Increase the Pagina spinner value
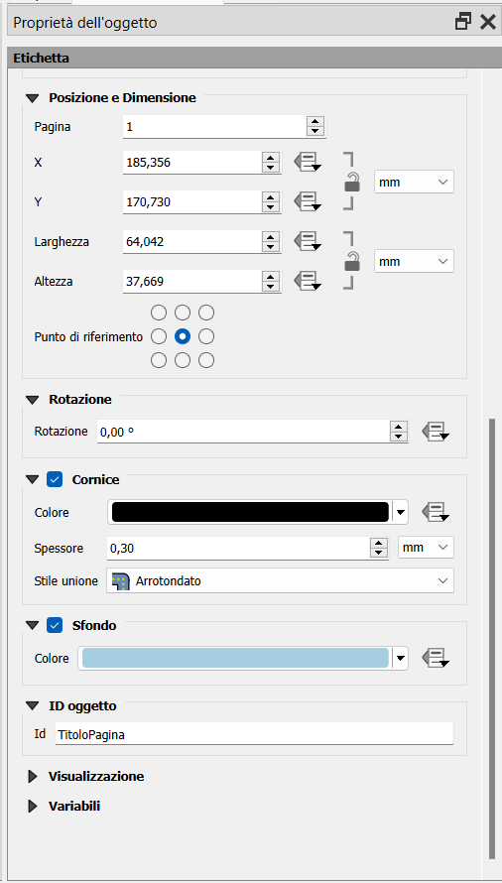Screen dimensions: 502x883 coord(315,122)
